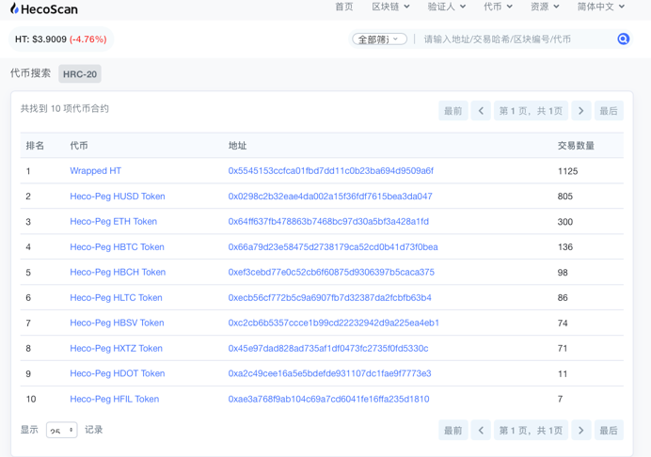Image resolution: width=651 pixels, height=457 pixels.
Task: Click the 代币搜索 heading
Action: click(x=30, y=73)
